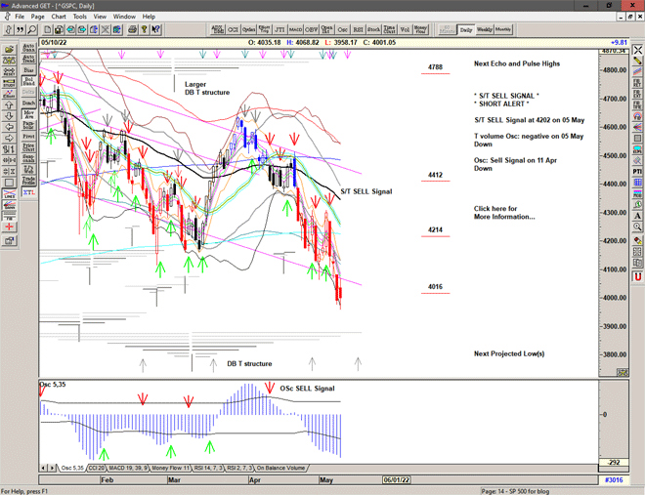Click the JTI indicator button
645x495 pixels.
(x=279, y=29)
